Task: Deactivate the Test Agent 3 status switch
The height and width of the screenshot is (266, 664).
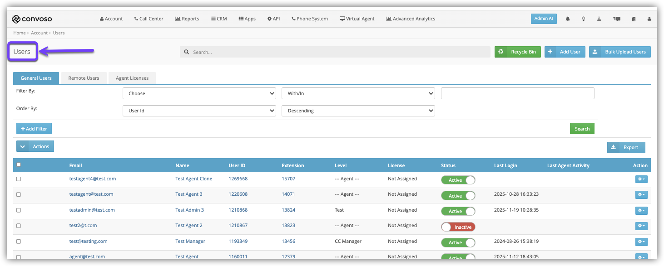Action: click(458, 196)
